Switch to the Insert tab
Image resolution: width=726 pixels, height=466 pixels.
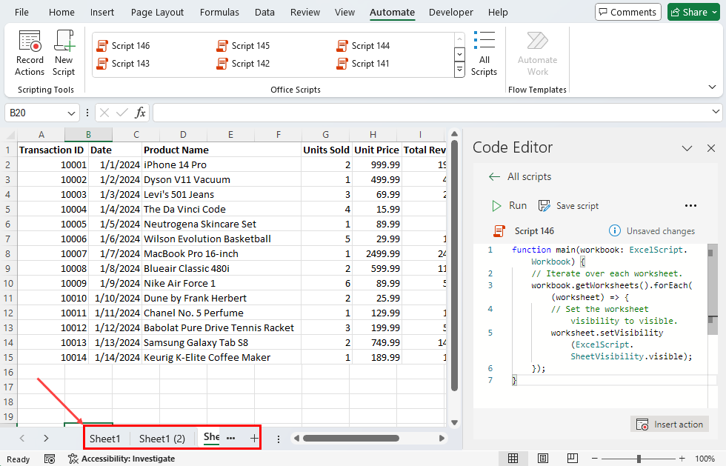[102, 13]
